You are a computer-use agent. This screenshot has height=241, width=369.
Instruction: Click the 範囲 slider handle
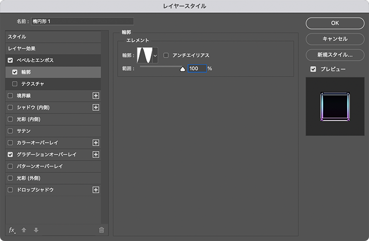click(x=183, y=70)
